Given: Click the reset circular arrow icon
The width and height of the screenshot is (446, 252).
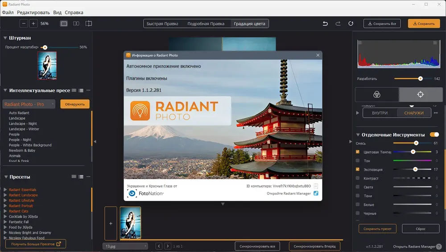Looking at the screenshot, I should click(351, 24).
